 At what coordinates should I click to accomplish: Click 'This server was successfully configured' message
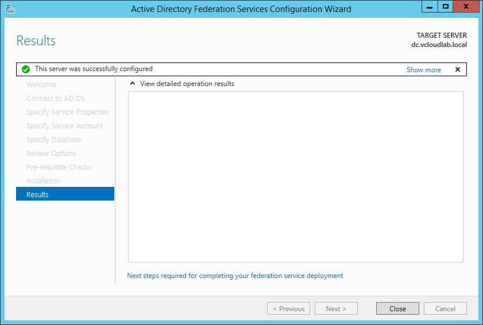pyautogui.click(x=94, y=69)
